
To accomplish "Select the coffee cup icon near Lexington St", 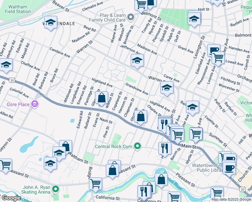I will coord(213,50).
